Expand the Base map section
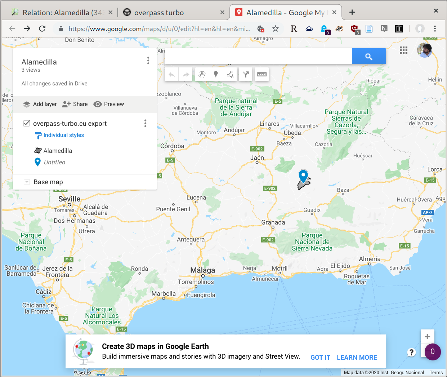Image resolution: width=447 pixels, height=377 pixels. (27, 182)
